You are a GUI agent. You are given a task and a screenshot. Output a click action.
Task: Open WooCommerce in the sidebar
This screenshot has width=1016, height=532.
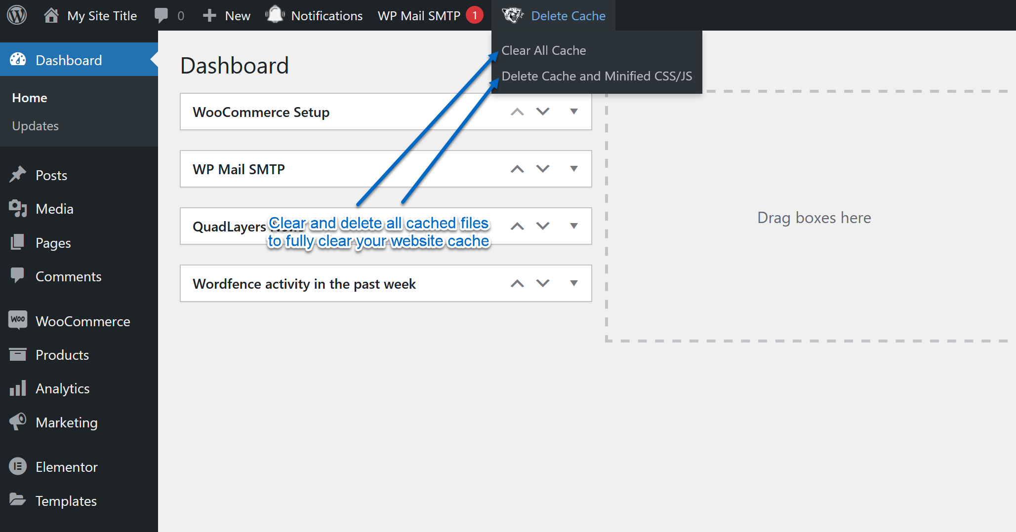click(x=79, y=321)
